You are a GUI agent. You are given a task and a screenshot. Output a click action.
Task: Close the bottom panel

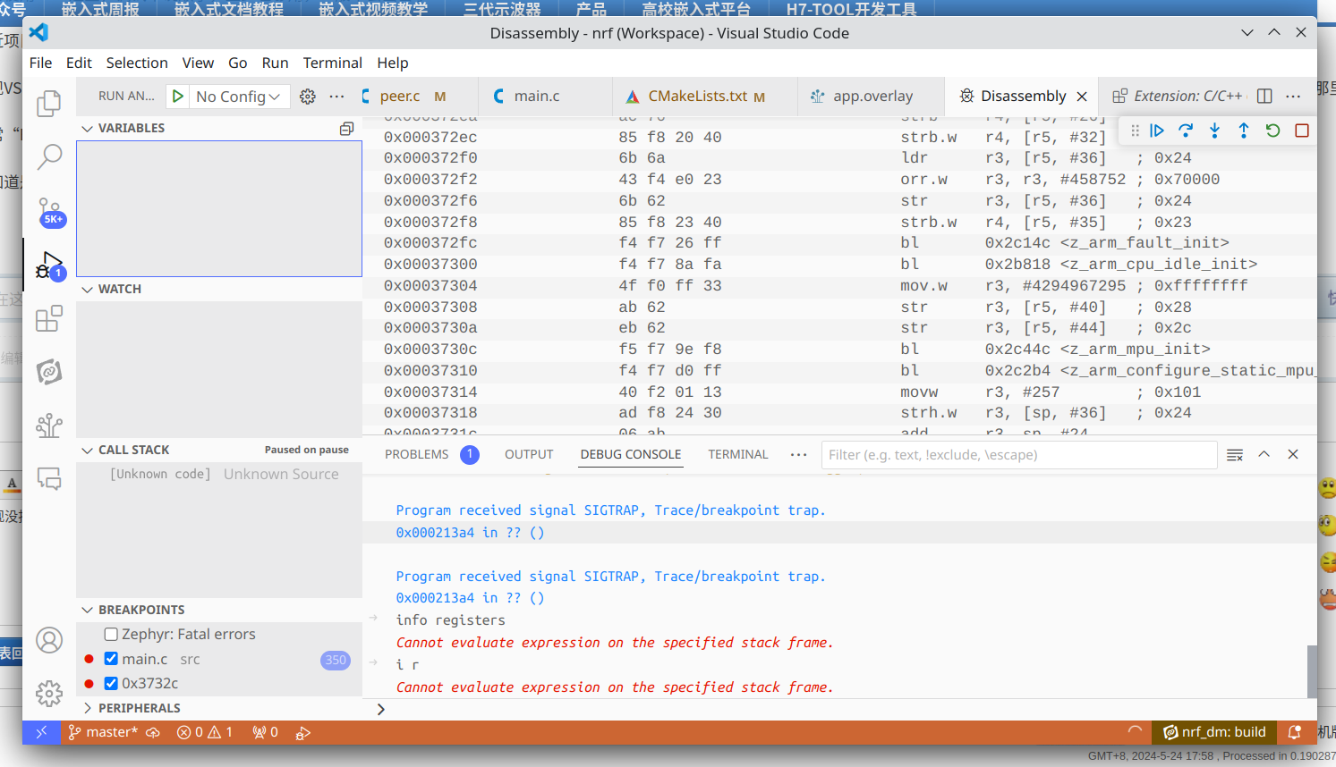1293,454
